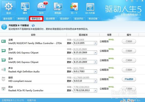Switch to the 驱动管理 tab
145x102 pixels.
click(x=50, y=19)
